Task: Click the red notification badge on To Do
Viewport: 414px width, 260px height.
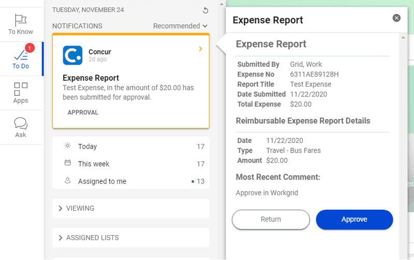Action: 30,48
